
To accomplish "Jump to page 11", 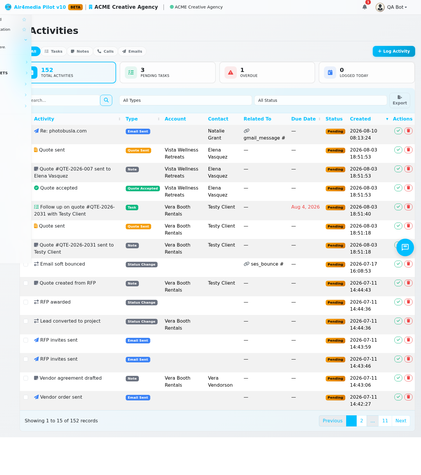I will click(x=385, y=421).
